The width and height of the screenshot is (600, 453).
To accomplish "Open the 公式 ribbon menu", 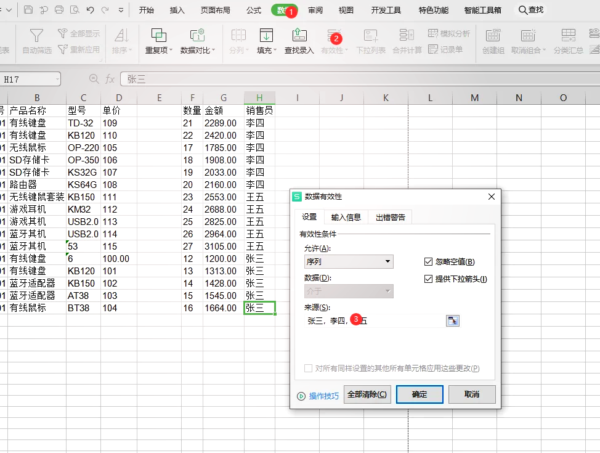I will pyautogui.click(x=254, y=10).
